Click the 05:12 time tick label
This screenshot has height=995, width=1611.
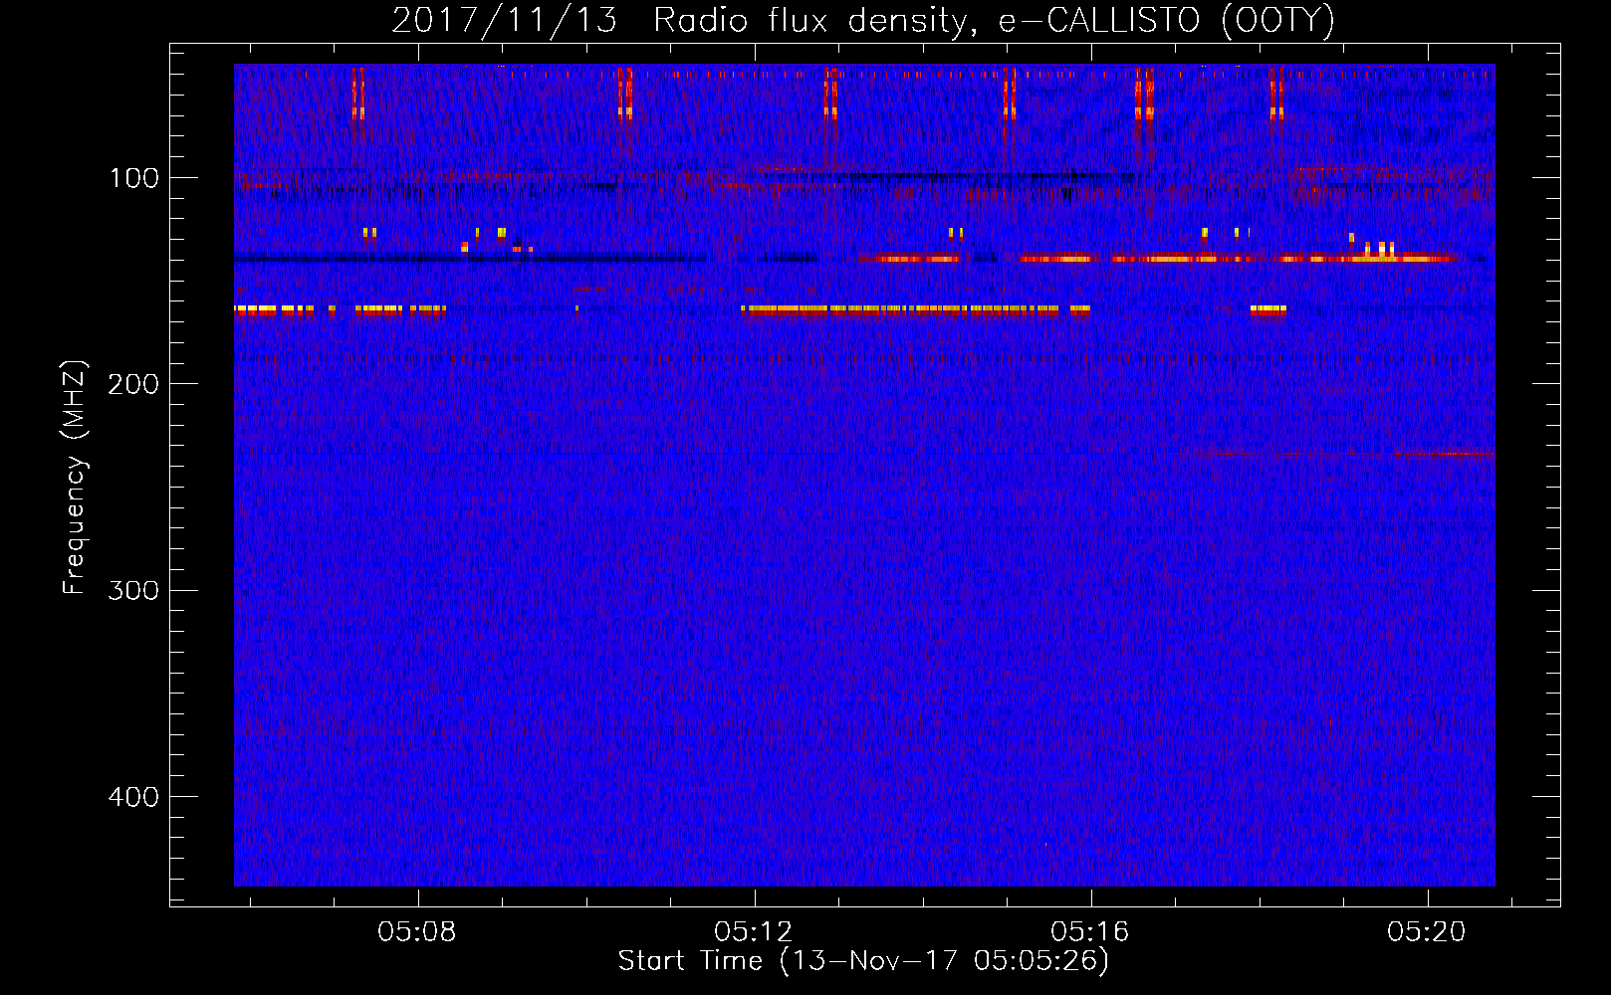coord(754,932)
